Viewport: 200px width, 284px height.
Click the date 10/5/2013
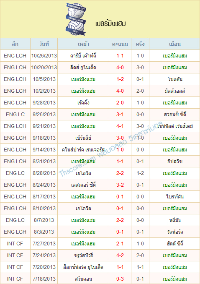[44, 79]
